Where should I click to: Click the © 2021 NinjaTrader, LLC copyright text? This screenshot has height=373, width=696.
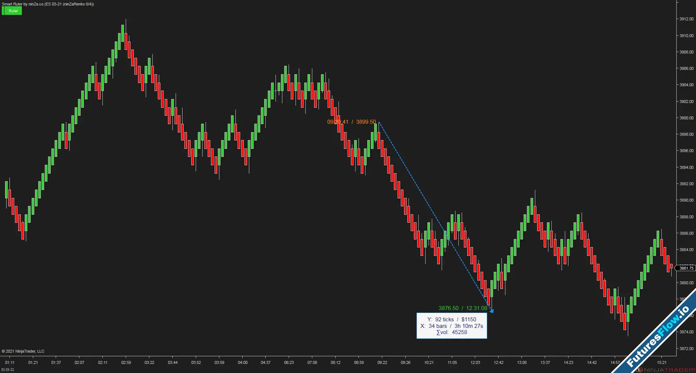tap(23, 351)
